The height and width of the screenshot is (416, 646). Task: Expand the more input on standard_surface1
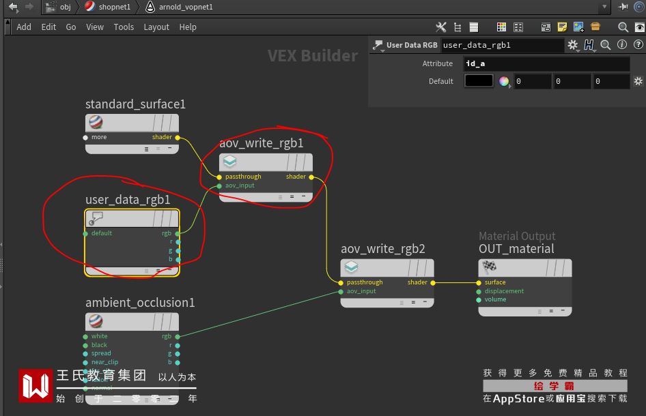coord(85,138)
